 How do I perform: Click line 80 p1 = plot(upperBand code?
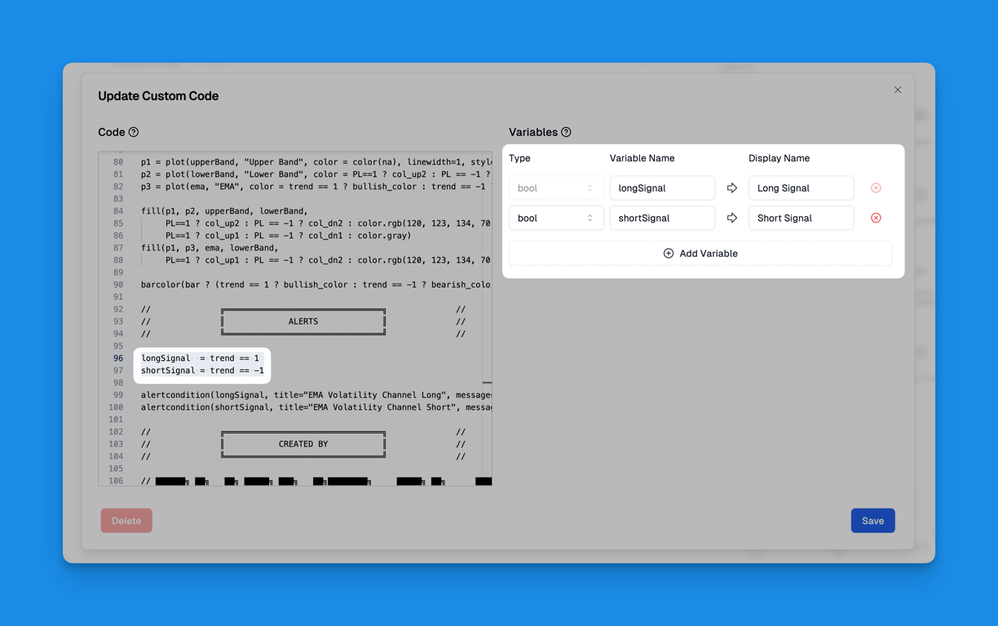click(316, 162)
